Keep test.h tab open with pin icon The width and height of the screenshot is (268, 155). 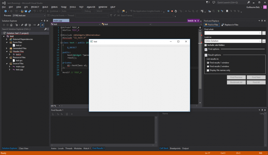pyautogui.click(x=195, y=21)
